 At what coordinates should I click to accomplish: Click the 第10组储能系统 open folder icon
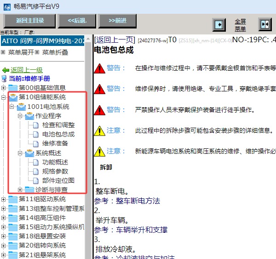(13, 97)
